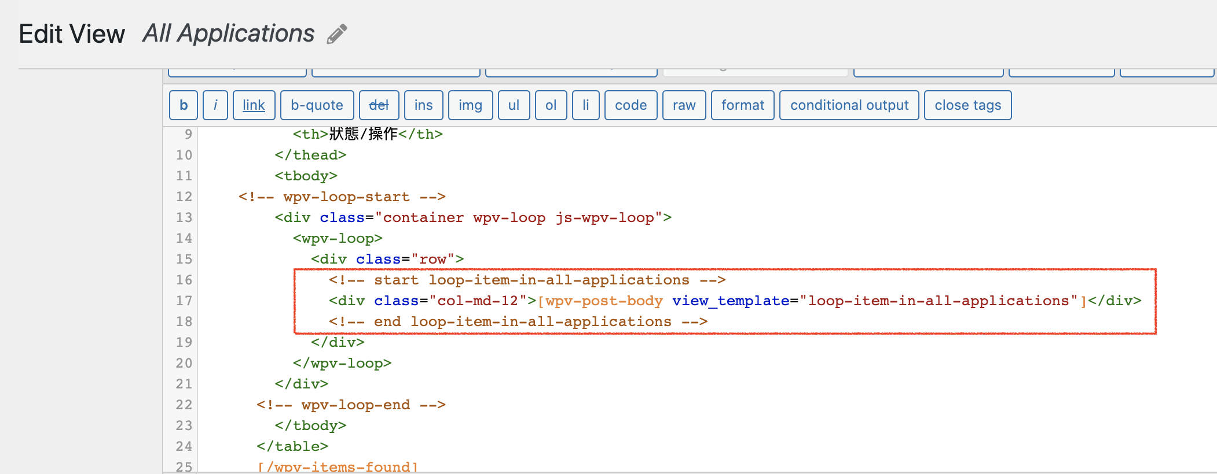Insert a hyperlink with the link button
The height and width of the screenshot is (474, 1217).
pyautogui.click(x=254, y=105)
